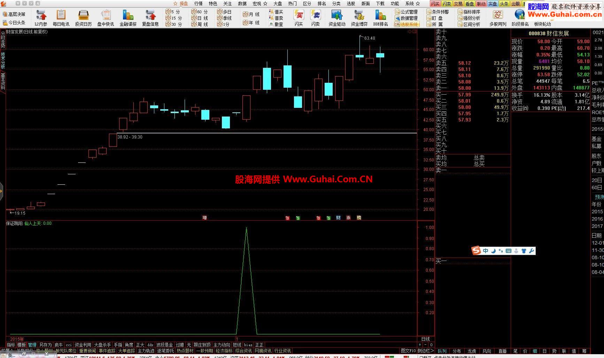Switch chart to 5 分 period
Viewport: 604px width, 358px height.
(x=173, y=12)
